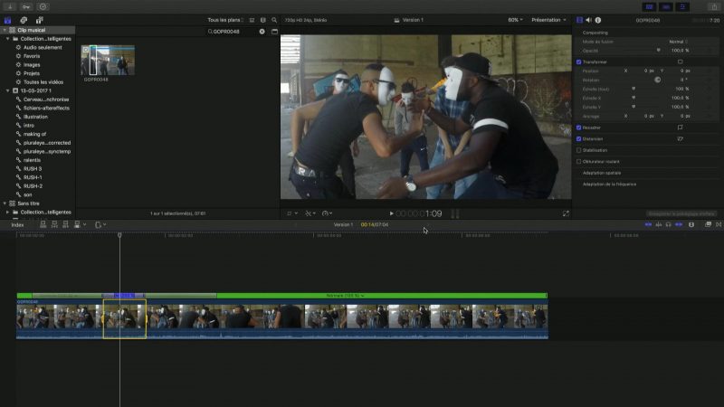
Task: Toggle fullscreen playback in the viewer
Action: 566,213
